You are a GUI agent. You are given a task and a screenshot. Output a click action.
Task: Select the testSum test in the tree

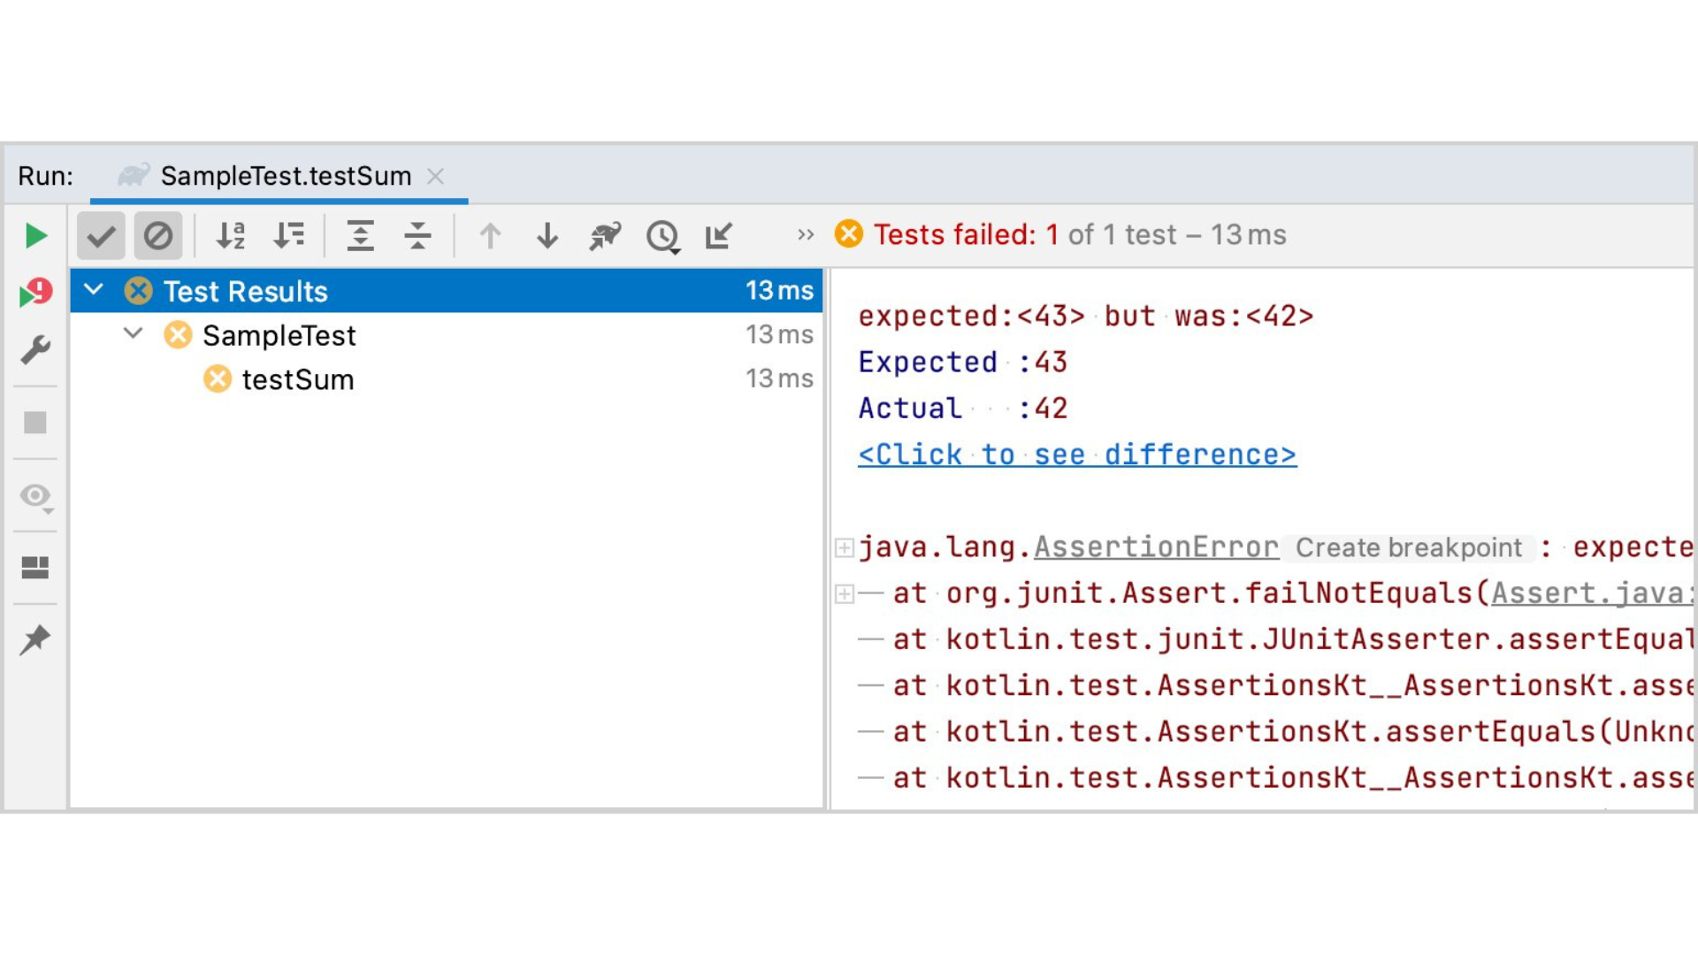[x=297, y=379]
